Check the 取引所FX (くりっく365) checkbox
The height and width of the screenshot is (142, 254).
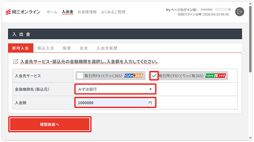pyautogui.click(x=80, y=76)
